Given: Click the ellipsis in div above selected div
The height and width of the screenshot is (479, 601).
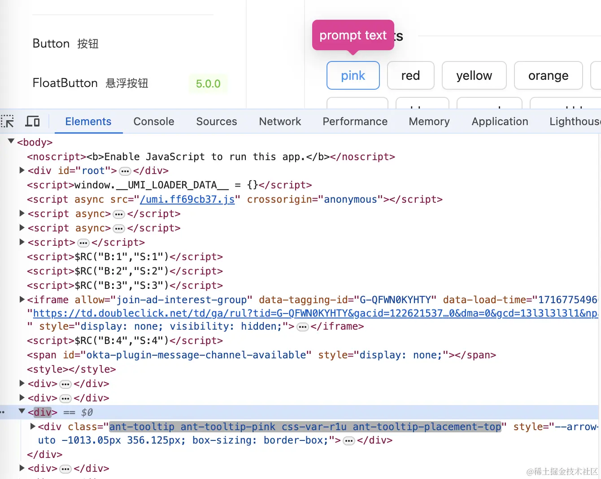Looking at the screenshot, I should pyautogui.click(x=65, y=398).
